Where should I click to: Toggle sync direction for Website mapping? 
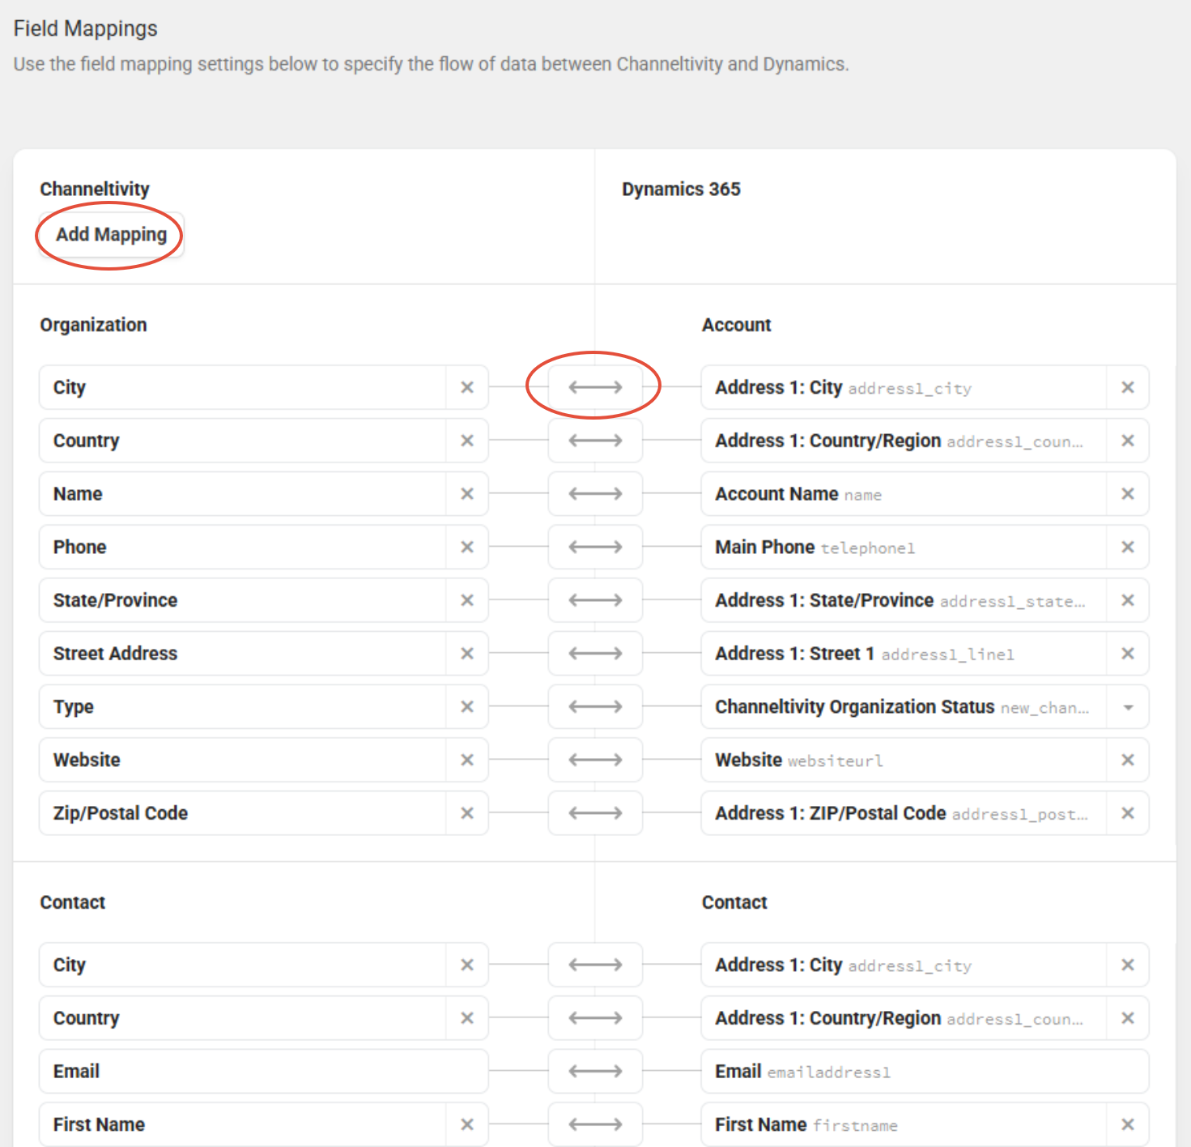pos(595,760)
